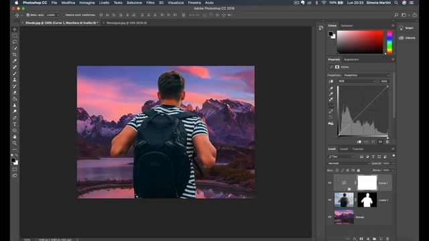Toggle lock transparent pixels in Layers
This screenshot has height=241, width=429.
[337, 170]
